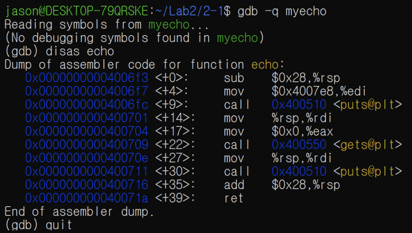Click the first puts@plt symbol
This screenshot has width=412, height=233.
[368, 105]
